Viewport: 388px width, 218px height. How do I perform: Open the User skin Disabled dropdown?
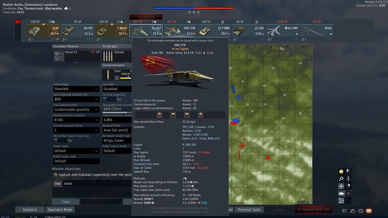pyautogui.click(x=117, y=89)
